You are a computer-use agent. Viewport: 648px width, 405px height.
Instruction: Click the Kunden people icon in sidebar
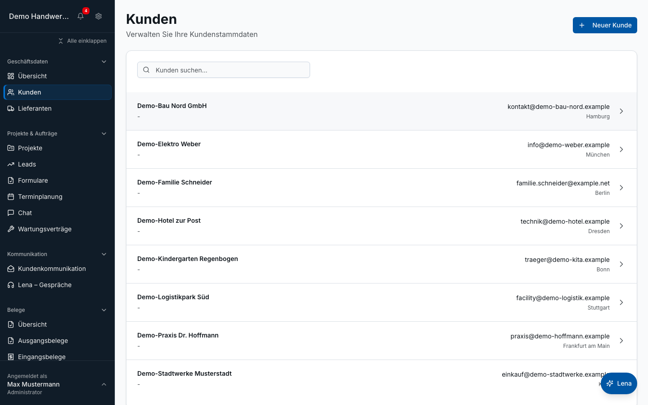tap(11, 92)
